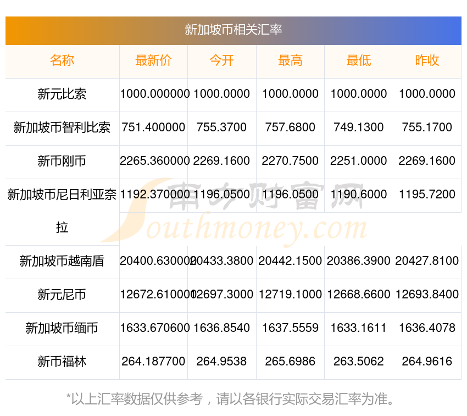Click the opening value 20433.3800
The width and height of the screenshot is (467, 416).
223,261
